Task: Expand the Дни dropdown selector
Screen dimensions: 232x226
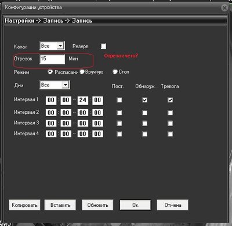Action: pyautogui.click(x=66, y=85)
